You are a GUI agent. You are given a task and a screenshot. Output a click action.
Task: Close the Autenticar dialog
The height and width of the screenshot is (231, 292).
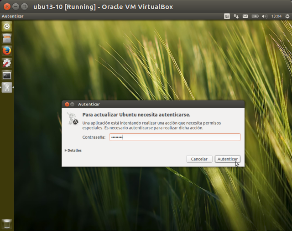pyautogui.click(x=67, y=104)
